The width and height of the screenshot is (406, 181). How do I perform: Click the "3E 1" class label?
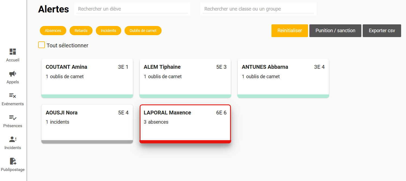123,67
